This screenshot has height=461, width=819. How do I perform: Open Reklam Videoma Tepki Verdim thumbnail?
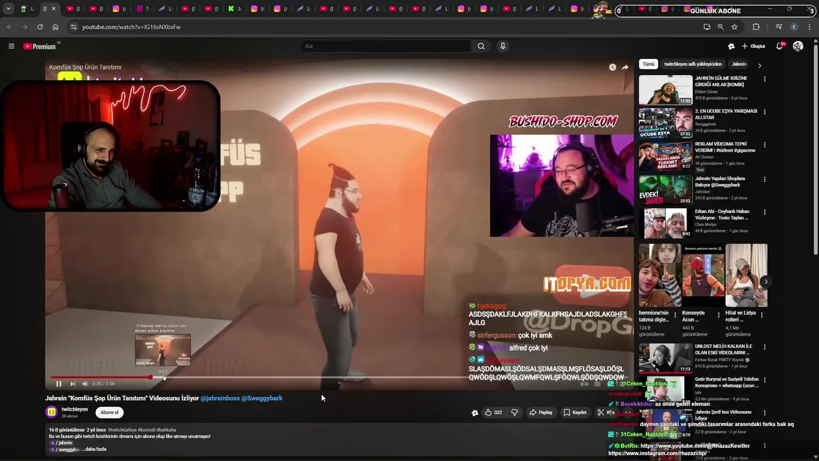(x=665, y=156)
